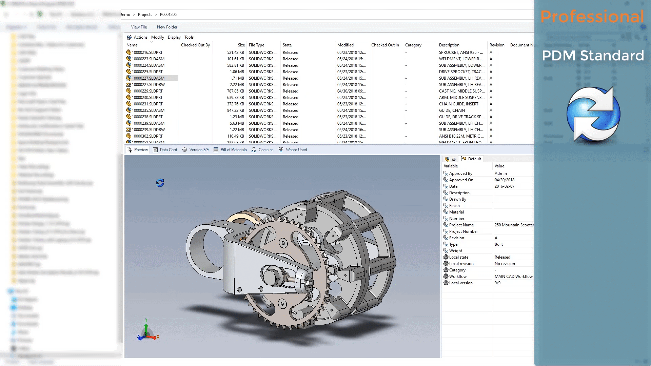Screen dimensions: 651x366
Task: Click the 250 Mountain Scooter project name value
Action: point(514,225)
